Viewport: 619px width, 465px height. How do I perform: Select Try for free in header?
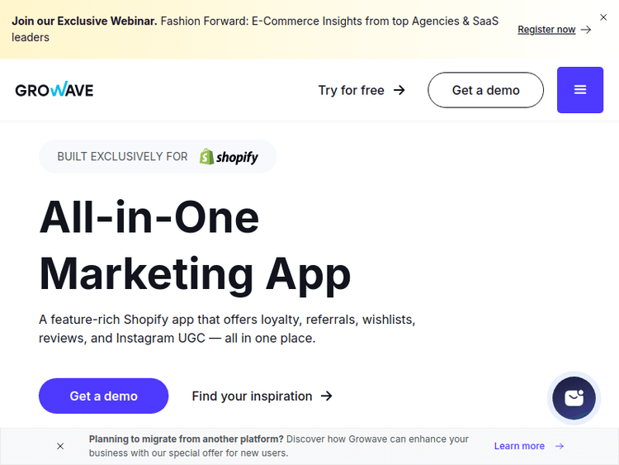(352, 90)
